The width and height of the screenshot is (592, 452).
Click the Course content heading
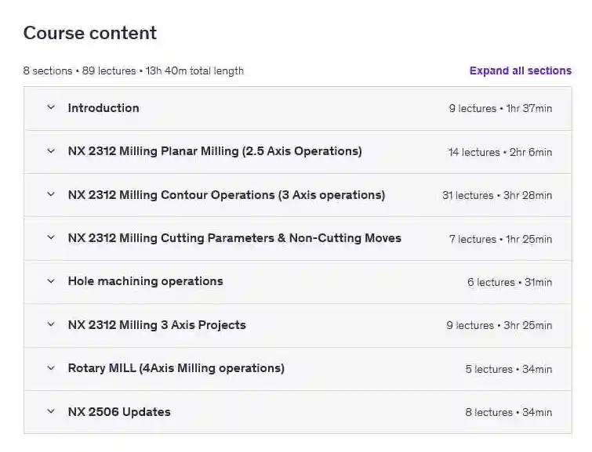point(90,33)
